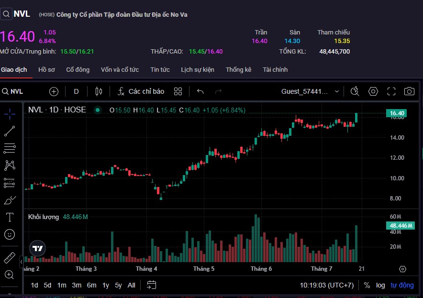Screen dimensions: 423x298
Task: Select the ruler measure tool
Action: 10,258
